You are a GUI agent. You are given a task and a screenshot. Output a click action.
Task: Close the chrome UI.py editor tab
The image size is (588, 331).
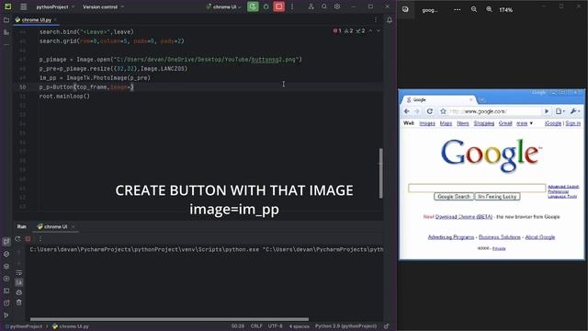point(55,20)
